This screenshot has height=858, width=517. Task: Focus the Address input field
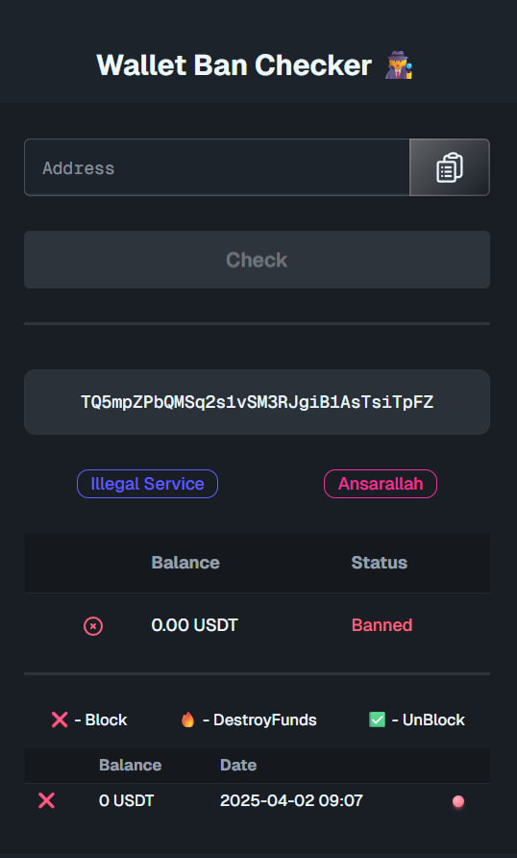[x=217, y=167]
